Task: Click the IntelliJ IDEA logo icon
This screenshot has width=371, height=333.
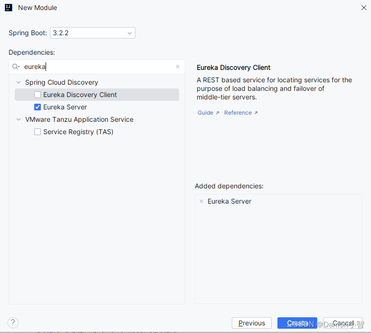Action: 8,8
